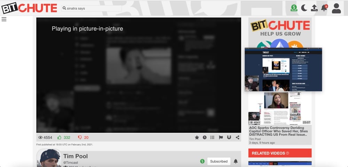Image resolution: width=348 pixels, height=167 pixels.
Task: Toggle channel notifications bell beside Subscribed
Action: [x=236, y=161]
